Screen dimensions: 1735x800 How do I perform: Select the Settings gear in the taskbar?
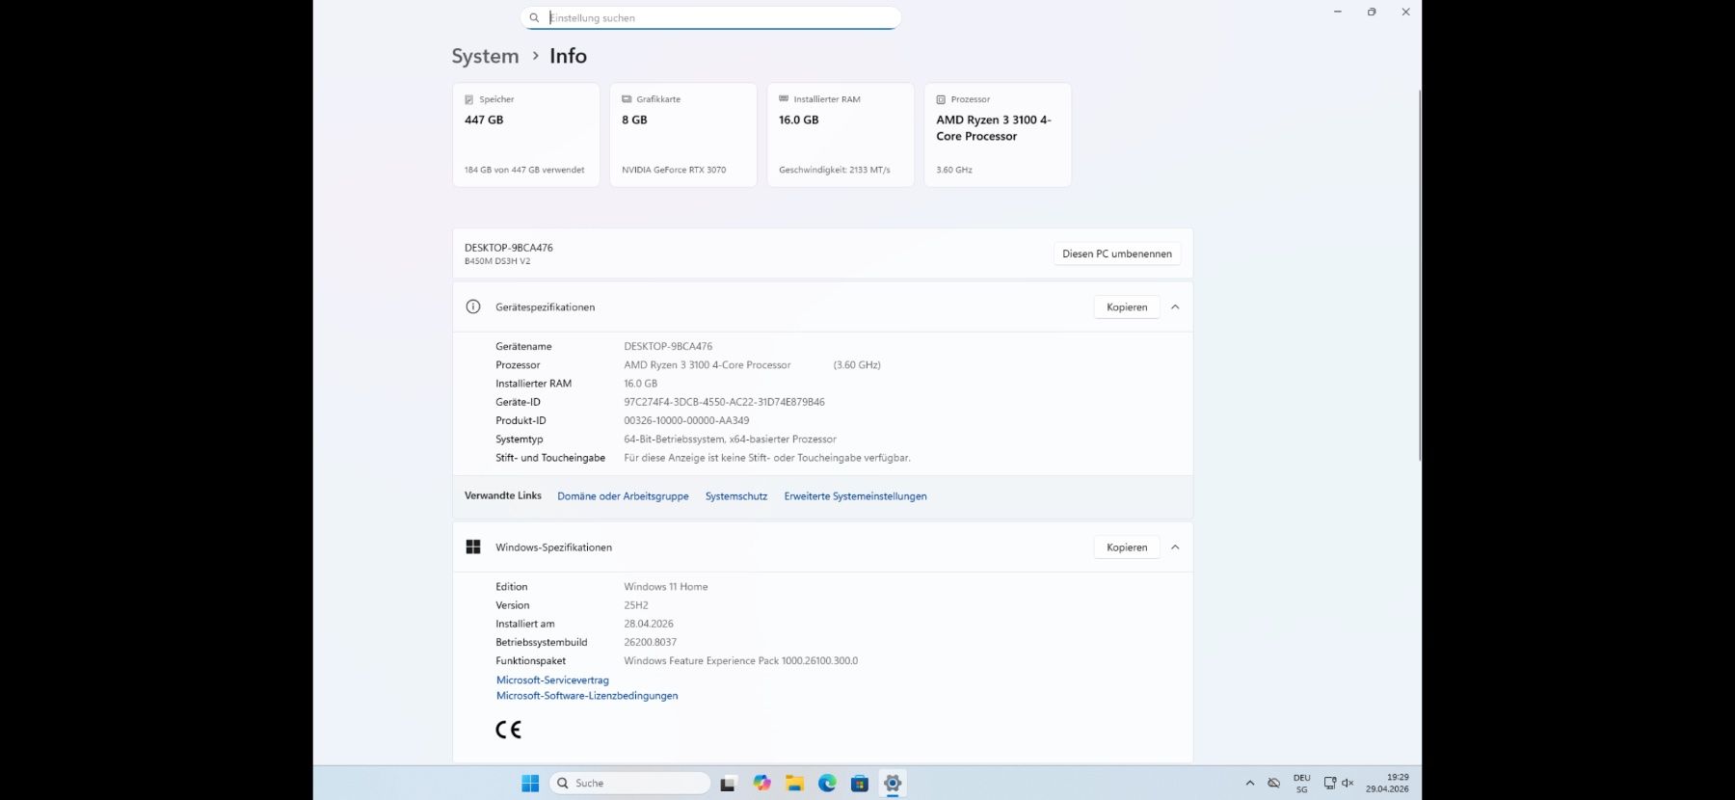pyautogui.click(x=893, y=784)
